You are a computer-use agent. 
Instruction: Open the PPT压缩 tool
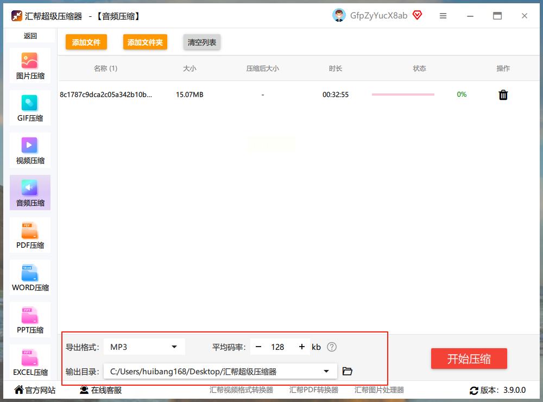(x=30, y=320)
